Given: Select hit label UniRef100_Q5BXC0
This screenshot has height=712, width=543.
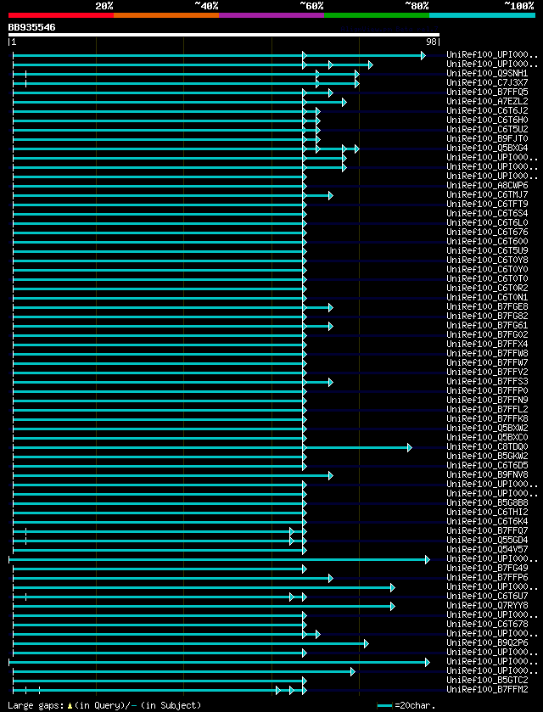Looking at the screenshot, I should point(487,438).
